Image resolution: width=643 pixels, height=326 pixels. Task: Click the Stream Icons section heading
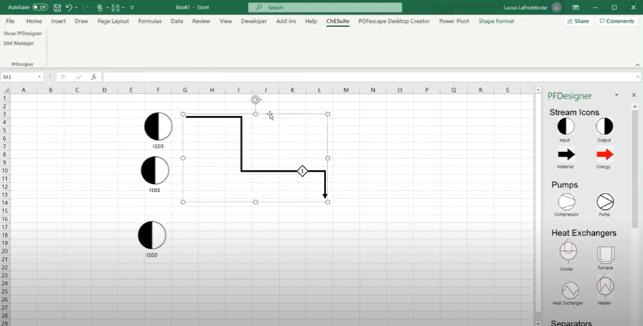pos(574,112)
